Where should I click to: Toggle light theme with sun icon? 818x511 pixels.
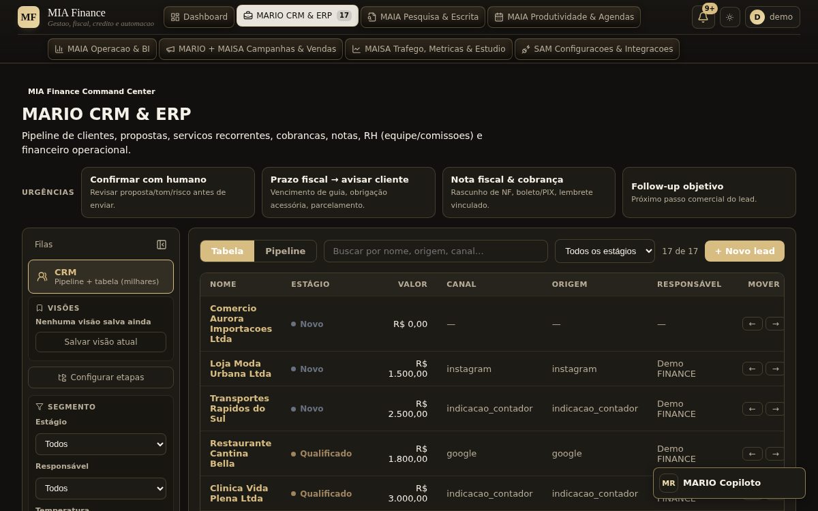tap(730, 17)
